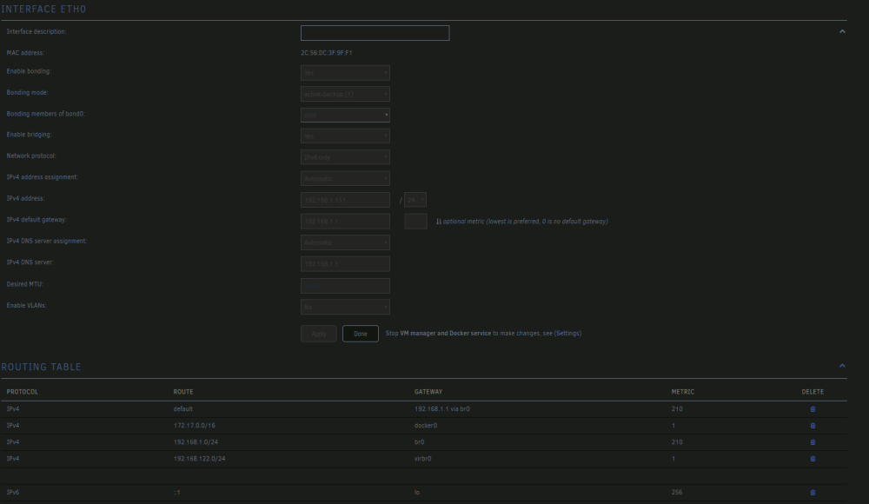Screen dimensions: 869x504
Task: Open IPv4 address assignment dropdown
Action: [345, 178]
